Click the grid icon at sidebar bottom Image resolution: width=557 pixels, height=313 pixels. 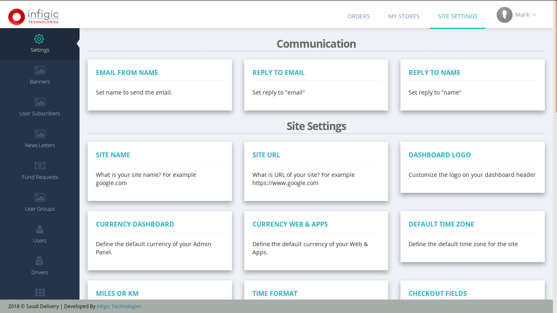click(40, 292)
